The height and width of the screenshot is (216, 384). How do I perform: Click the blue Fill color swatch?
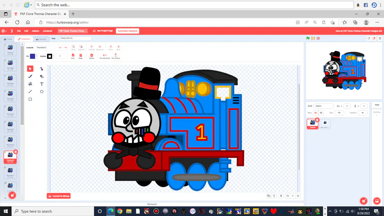[x=32, y=56]
